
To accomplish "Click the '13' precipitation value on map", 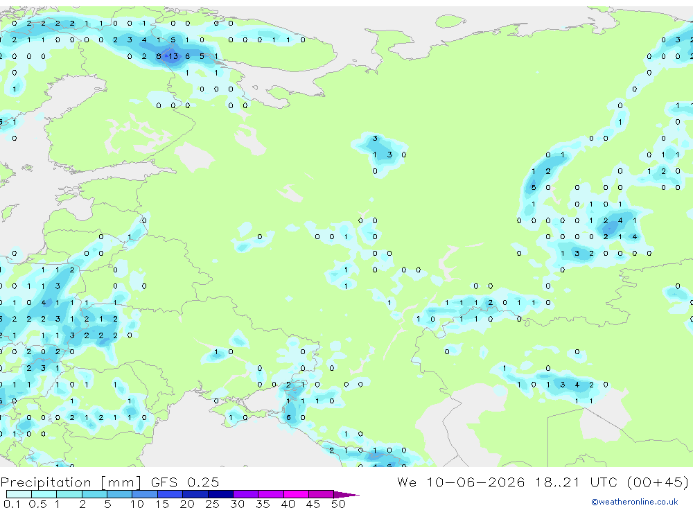I will (173, 56).
